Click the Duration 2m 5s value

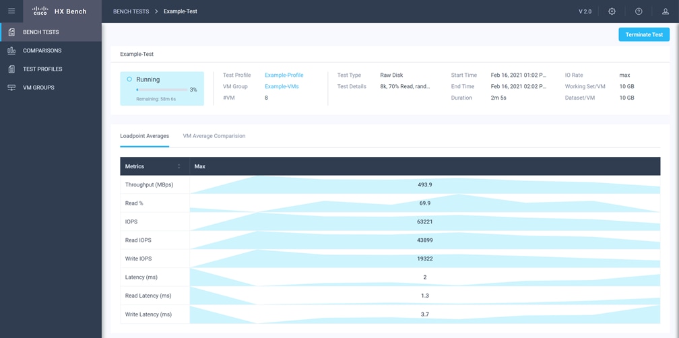498,98
